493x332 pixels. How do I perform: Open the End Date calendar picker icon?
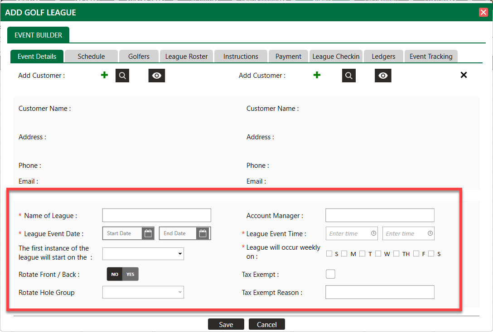click(x=203, y=233)
